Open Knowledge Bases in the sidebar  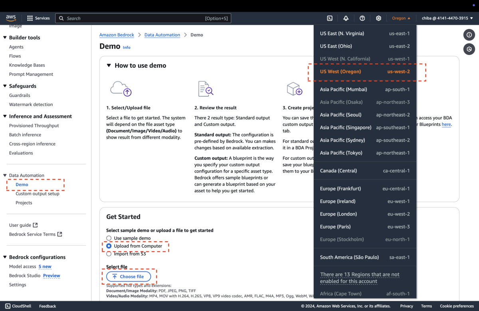click(27, 65)
